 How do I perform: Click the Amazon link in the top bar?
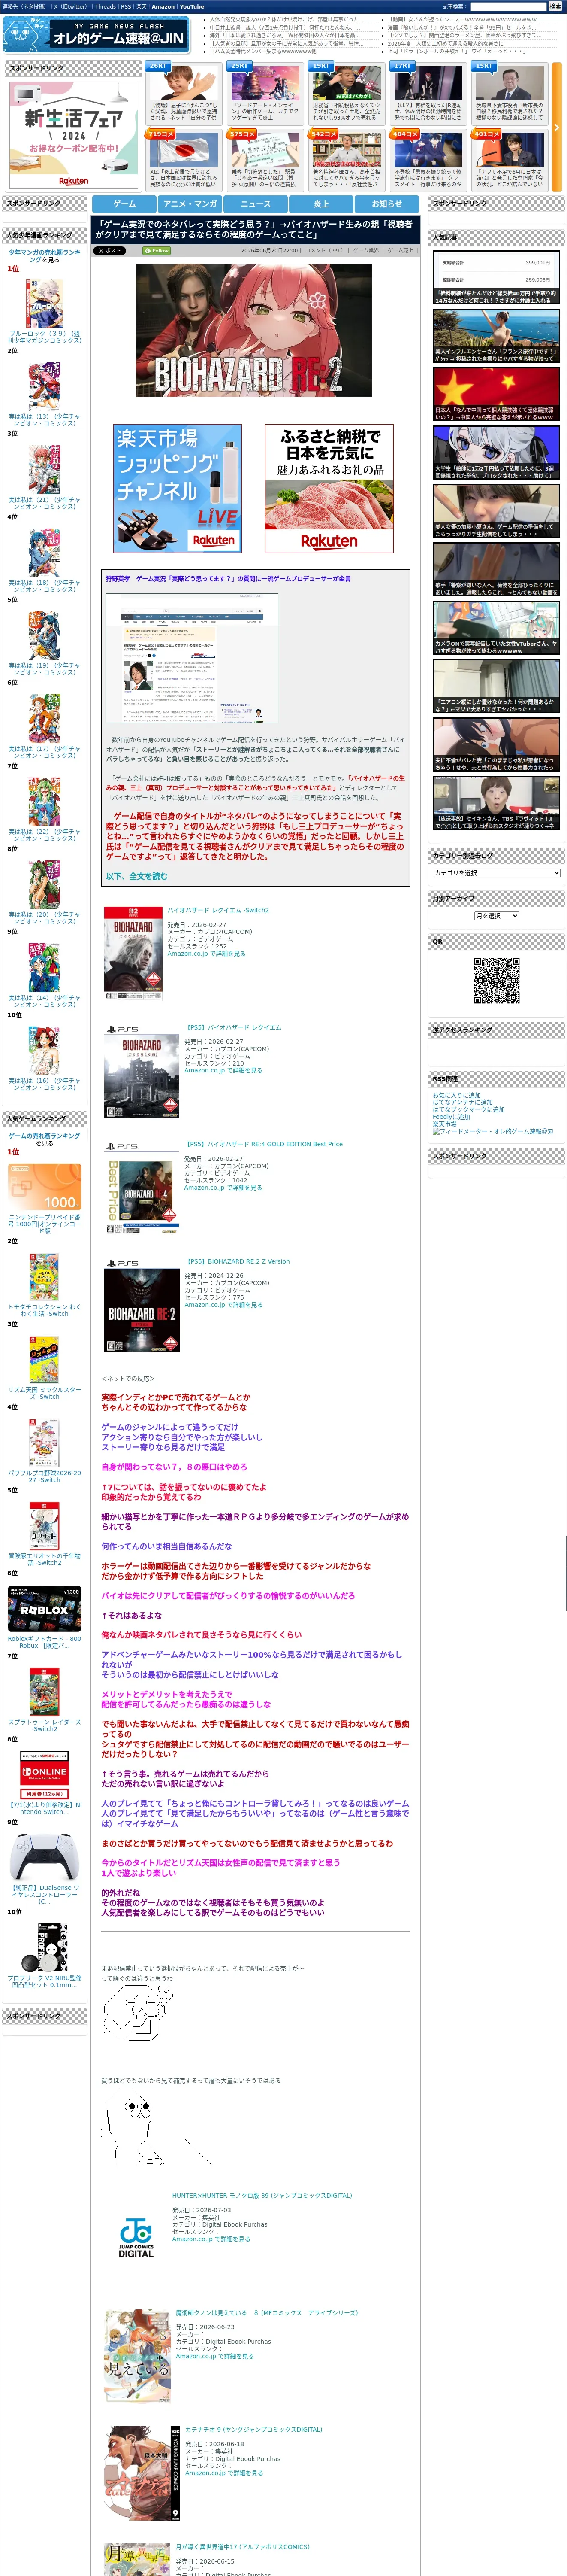pos(163,7)
